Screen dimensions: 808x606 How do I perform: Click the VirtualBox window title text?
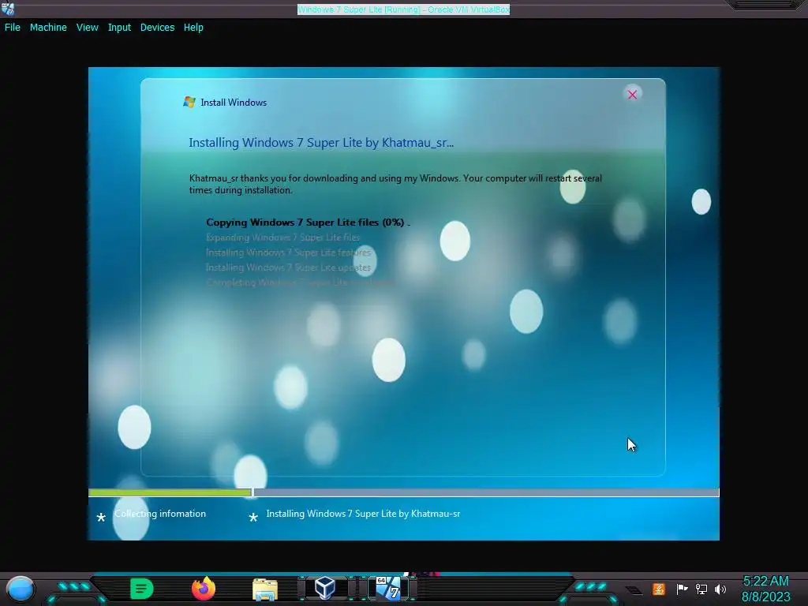(403, 9)
